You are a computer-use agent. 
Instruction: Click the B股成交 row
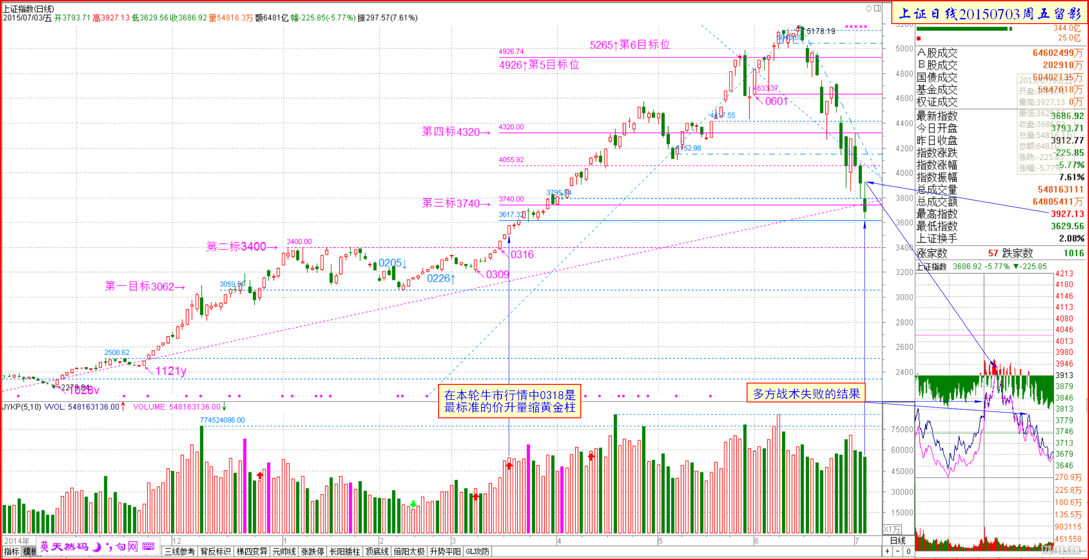[1000, 65]
